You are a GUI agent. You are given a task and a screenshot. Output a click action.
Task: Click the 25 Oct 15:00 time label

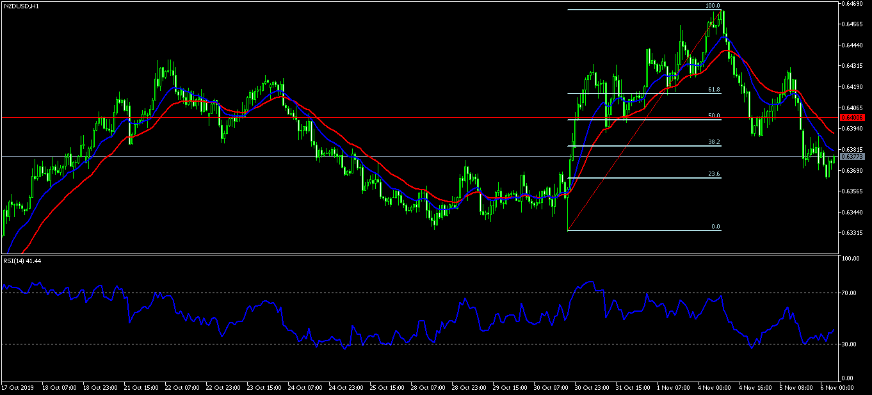click(x=389, y=388)
